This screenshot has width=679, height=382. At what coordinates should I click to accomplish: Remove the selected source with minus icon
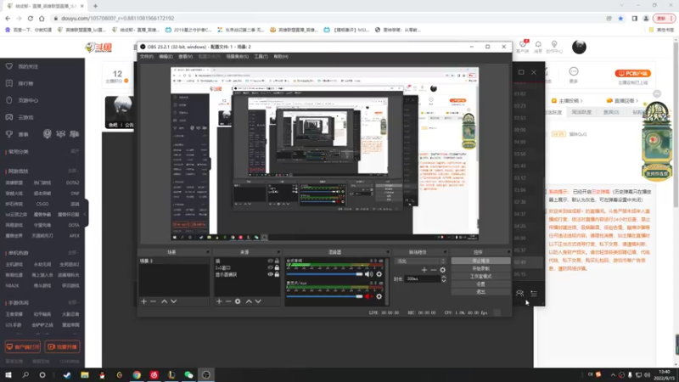(x=228, y=301)
